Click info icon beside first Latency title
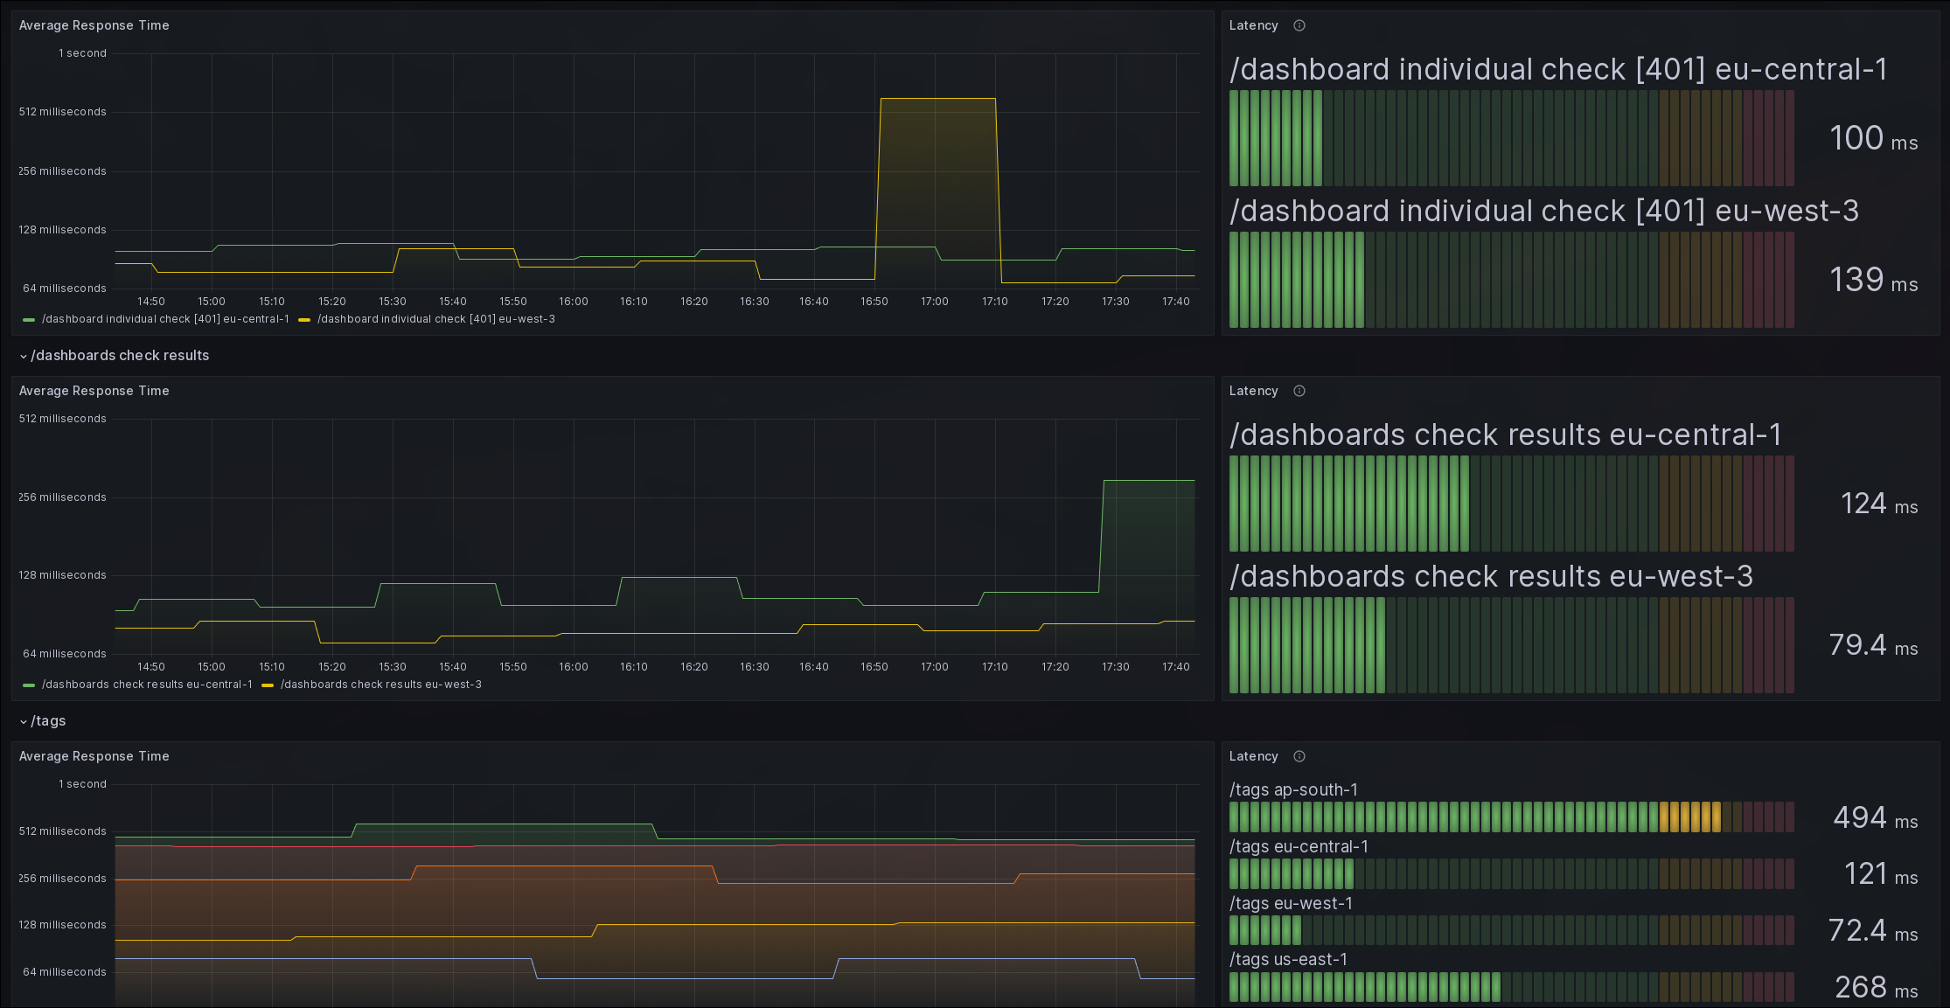The image size is (1950, 1008). click(x=1299, y=25)
